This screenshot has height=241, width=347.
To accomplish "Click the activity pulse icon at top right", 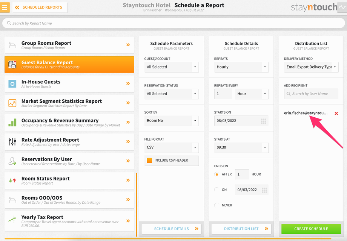I will point(342,7).
